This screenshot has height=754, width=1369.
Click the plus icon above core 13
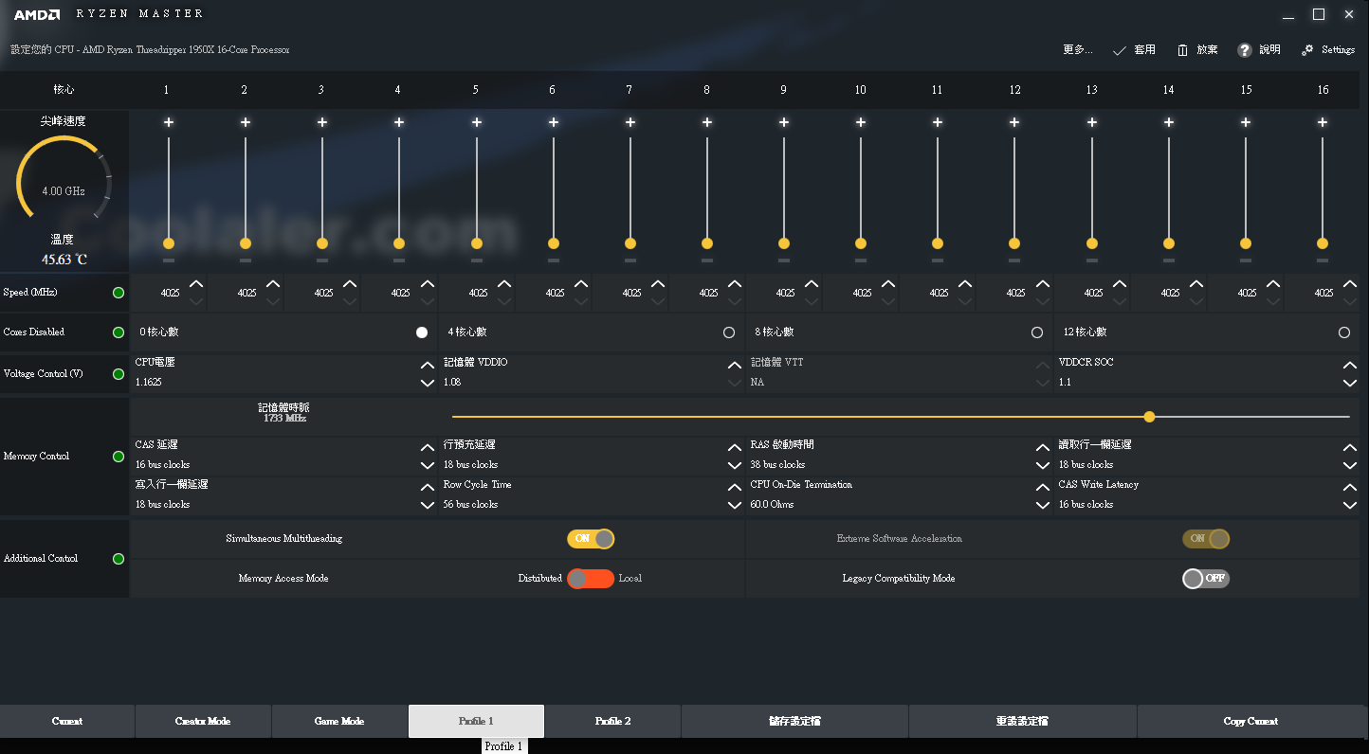(x=1092, y=122)
